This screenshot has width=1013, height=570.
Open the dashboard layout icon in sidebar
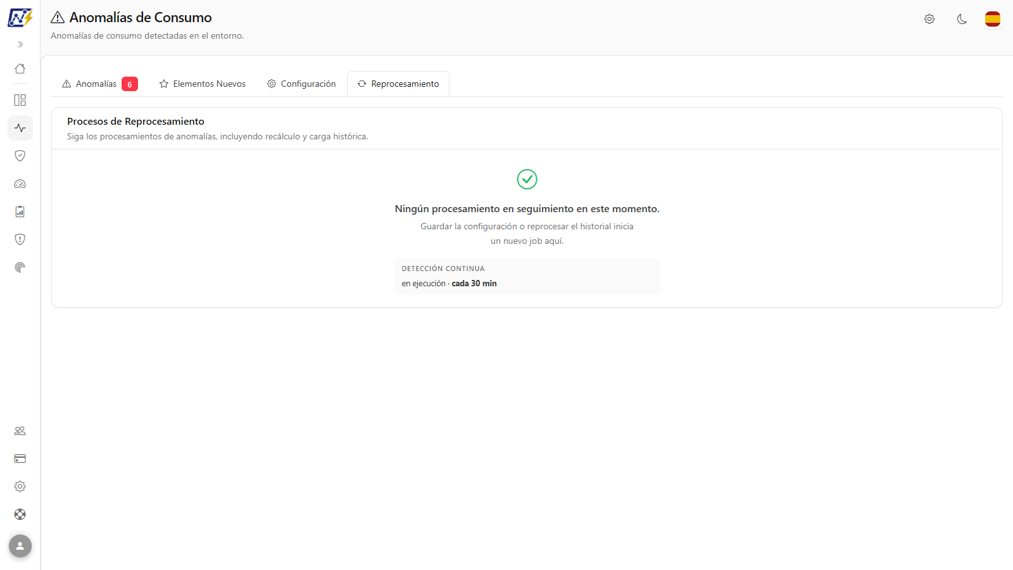(x=20, y=100)
